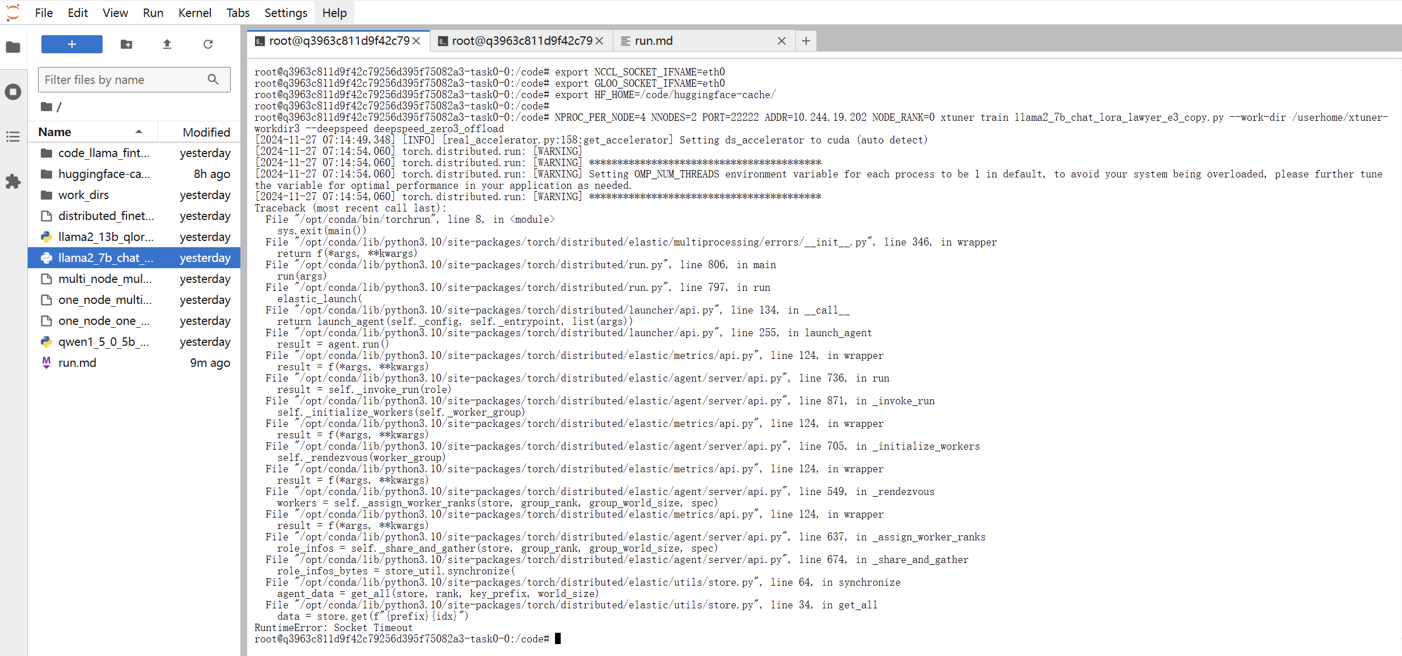Select the qwen1_5_0_5b python file
The image size is (1402, 656).
click(104, 342)
